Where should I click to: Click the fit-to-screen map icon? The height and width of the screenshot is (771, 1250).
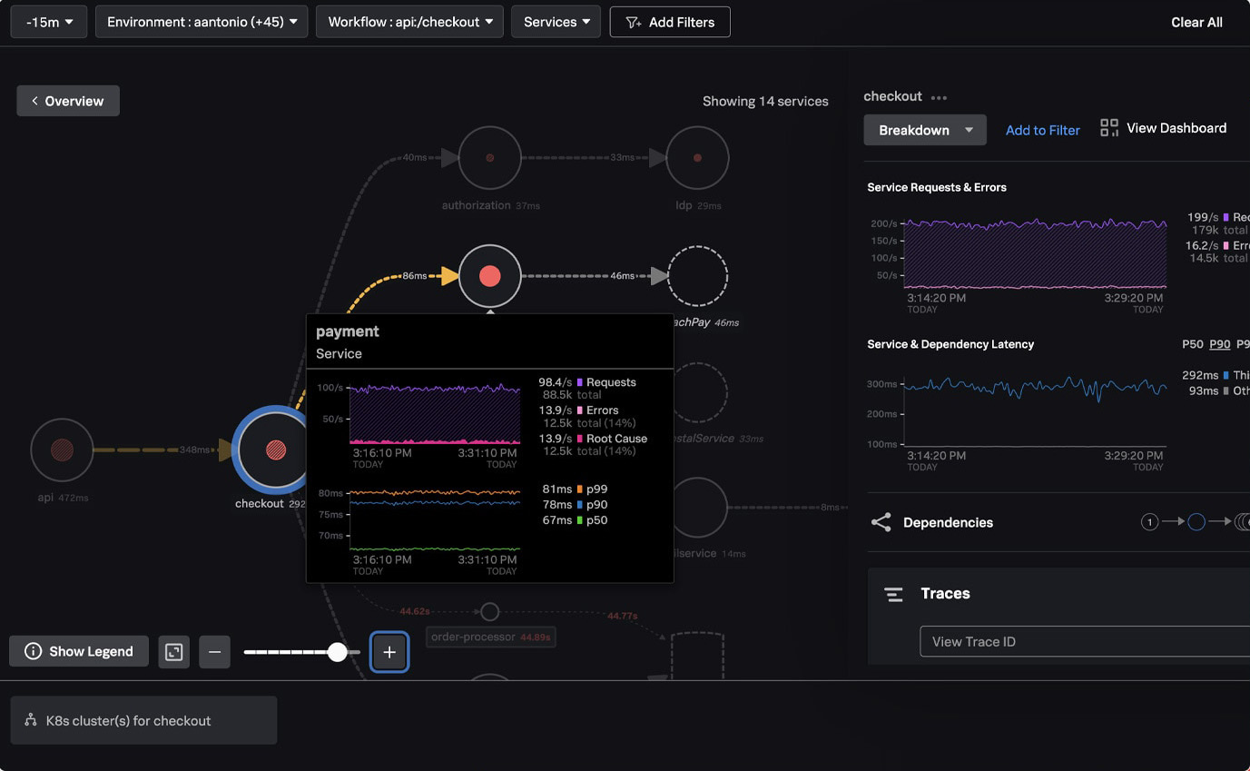pos(174,652)
